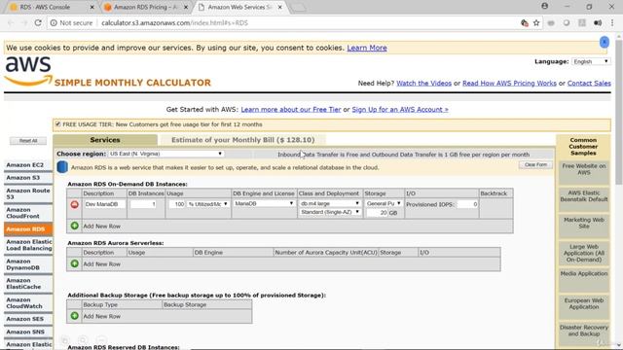Open Read How AWS Pricing Works link

click(x=509, y=84)
